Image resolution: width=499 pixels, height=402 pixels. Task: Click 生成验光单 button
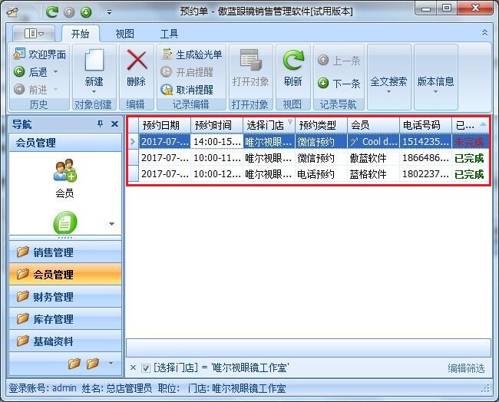click(192, 54)
